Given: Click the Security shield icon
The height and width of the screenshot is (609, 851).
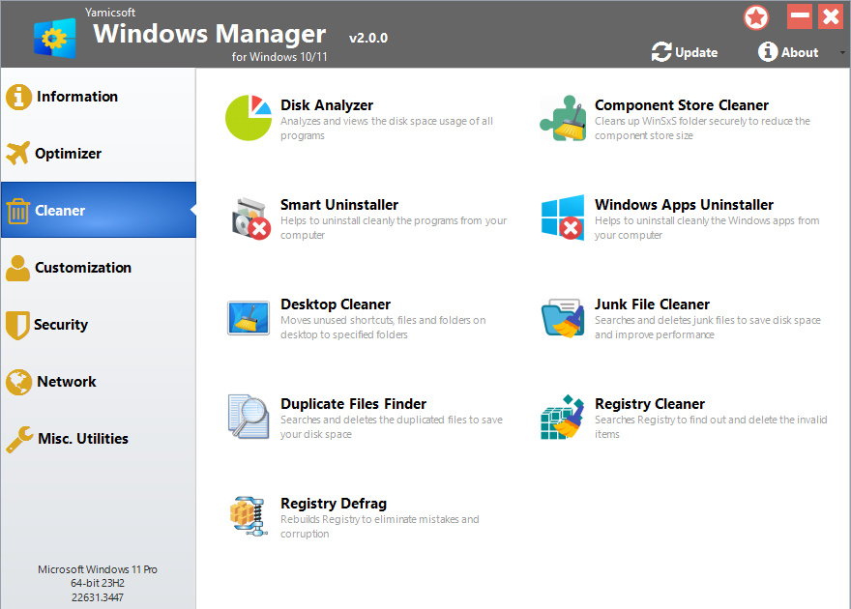Looking at the screenshot, I should [x=17, y=325].
